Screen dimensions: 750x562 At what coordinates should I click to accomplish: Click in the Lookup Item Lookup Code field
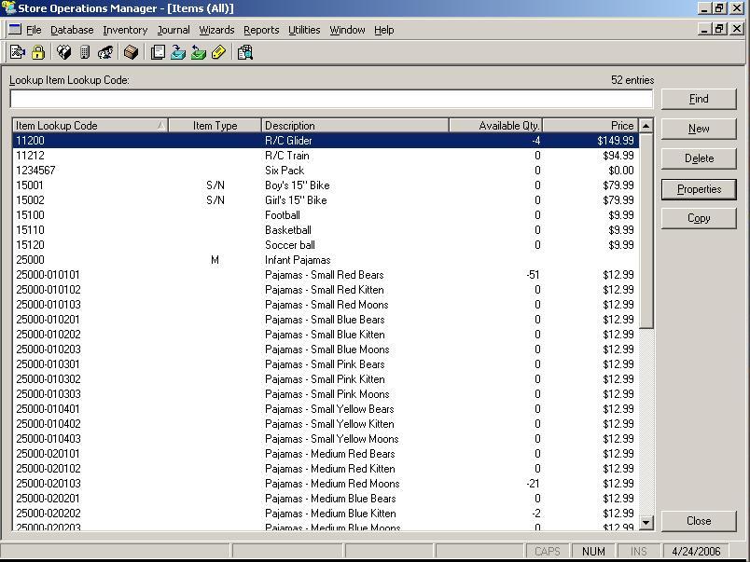click(331, 99)
